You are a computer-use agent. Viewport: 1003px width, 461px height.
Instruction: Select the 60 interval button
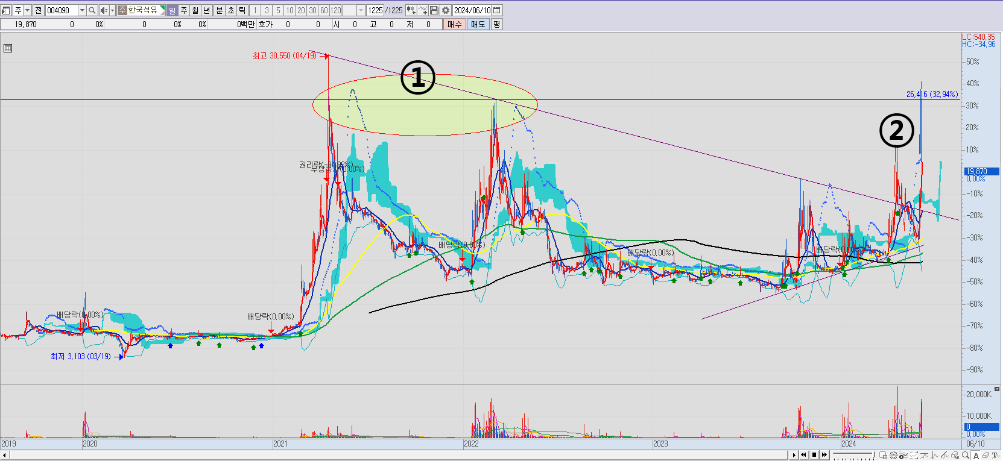click(324, 10)
